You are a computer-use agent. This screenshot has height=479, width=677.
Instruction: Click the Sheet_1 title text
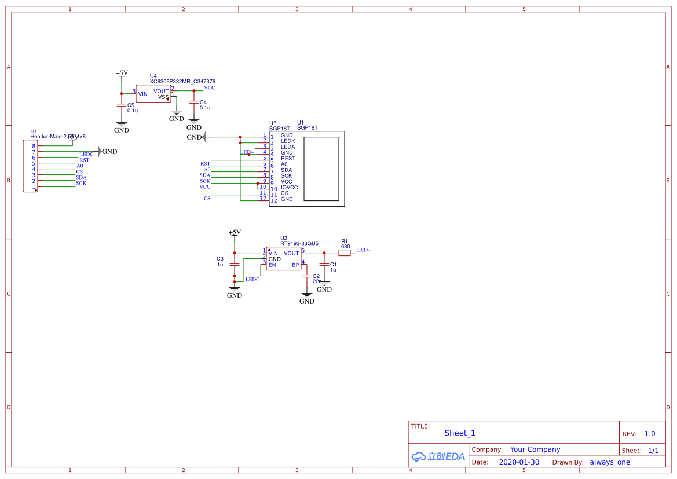[460, 433]
